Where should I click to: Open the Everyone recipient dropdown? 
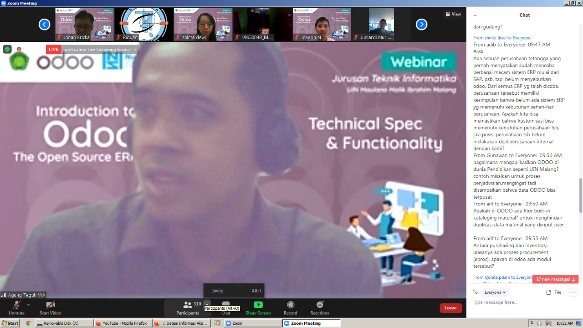click(x=495, y=292)
